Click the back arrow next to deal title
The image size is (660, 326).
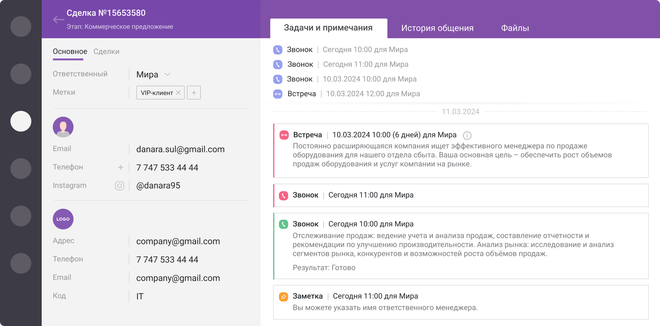(58, 20)
